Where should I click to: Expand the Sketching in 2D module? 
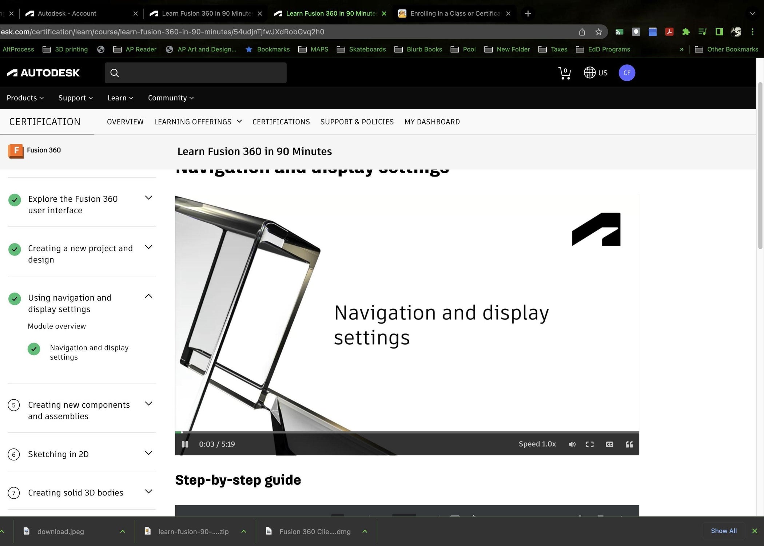(148, 453)
